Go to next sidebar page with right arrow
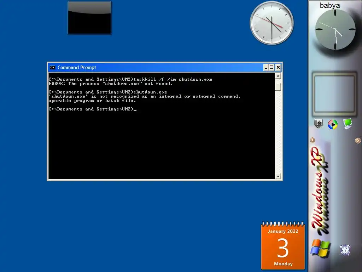This screenshot has width=362, height=272. click(358, 140)
